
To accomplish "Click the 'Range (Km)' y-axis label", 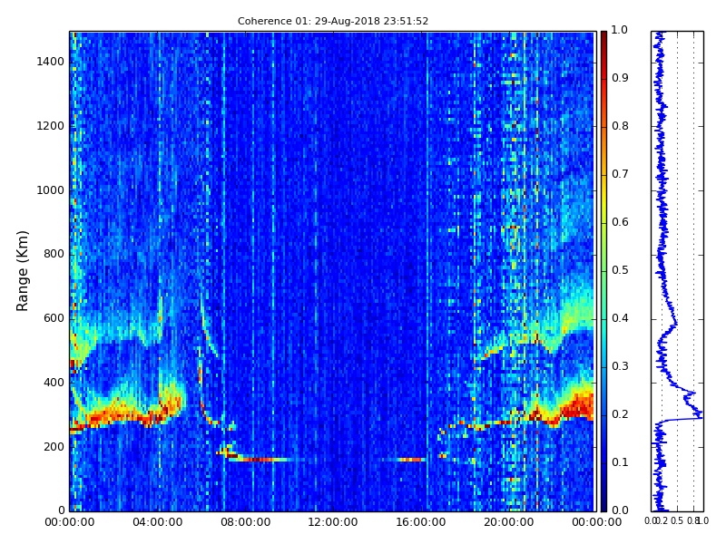I will (22, 271).
